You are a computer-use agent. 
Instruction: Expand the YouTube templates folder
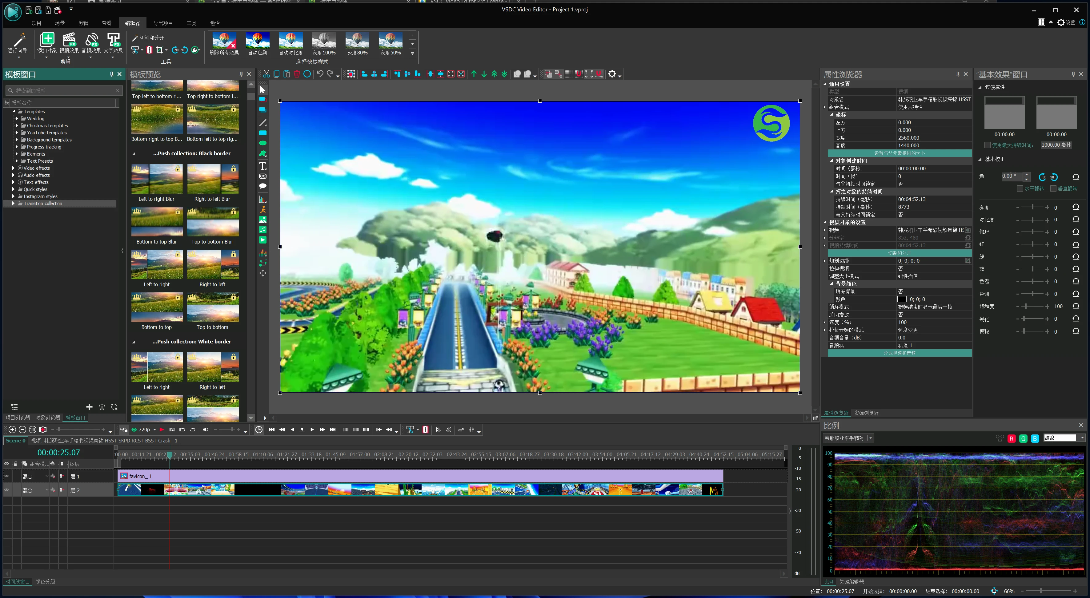(x=17, y=133)
